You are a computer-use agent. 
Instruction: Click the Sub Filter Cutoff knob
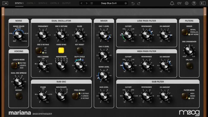128,96
